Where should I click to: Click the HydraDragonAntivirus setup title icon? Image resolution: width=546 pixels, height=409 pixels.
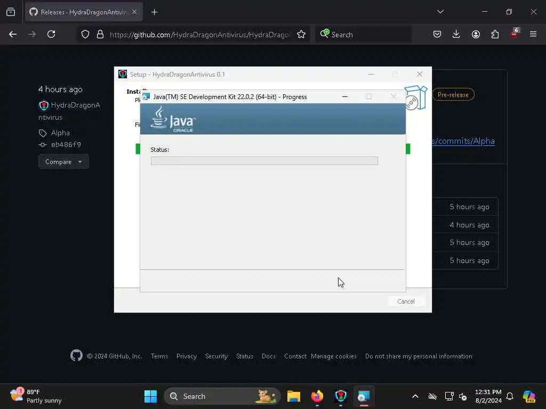[x=123, y=74]
